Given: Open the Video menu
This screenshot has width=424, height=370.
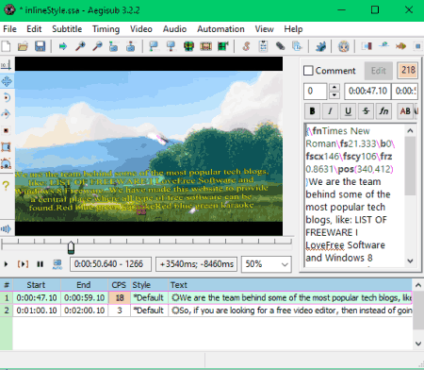Looking at the screenshot, I should pyautogui.click(x=141, y=29).
